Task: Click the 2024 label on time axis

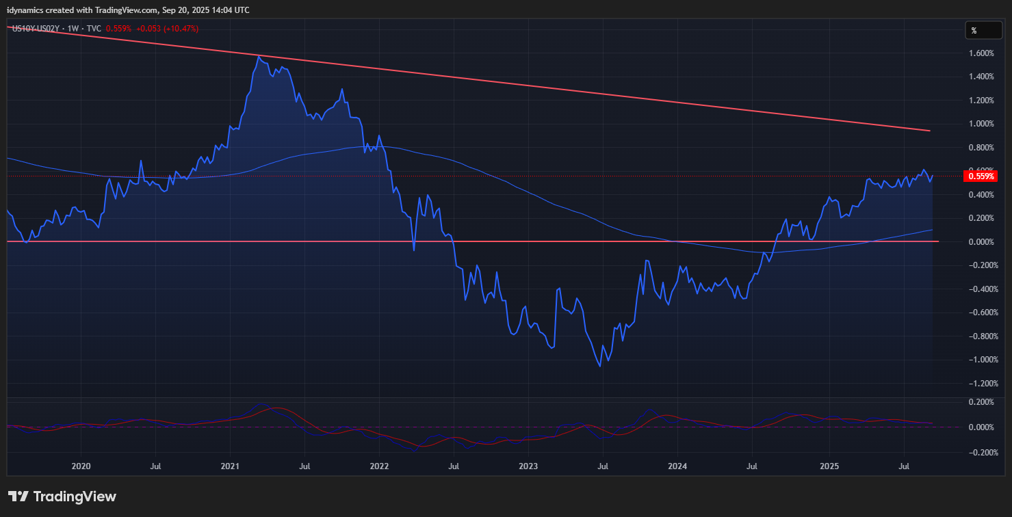Action: point(677,466)
